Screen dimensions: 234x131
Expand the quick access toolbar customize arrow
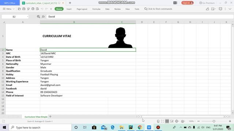(x=51, y=9)
